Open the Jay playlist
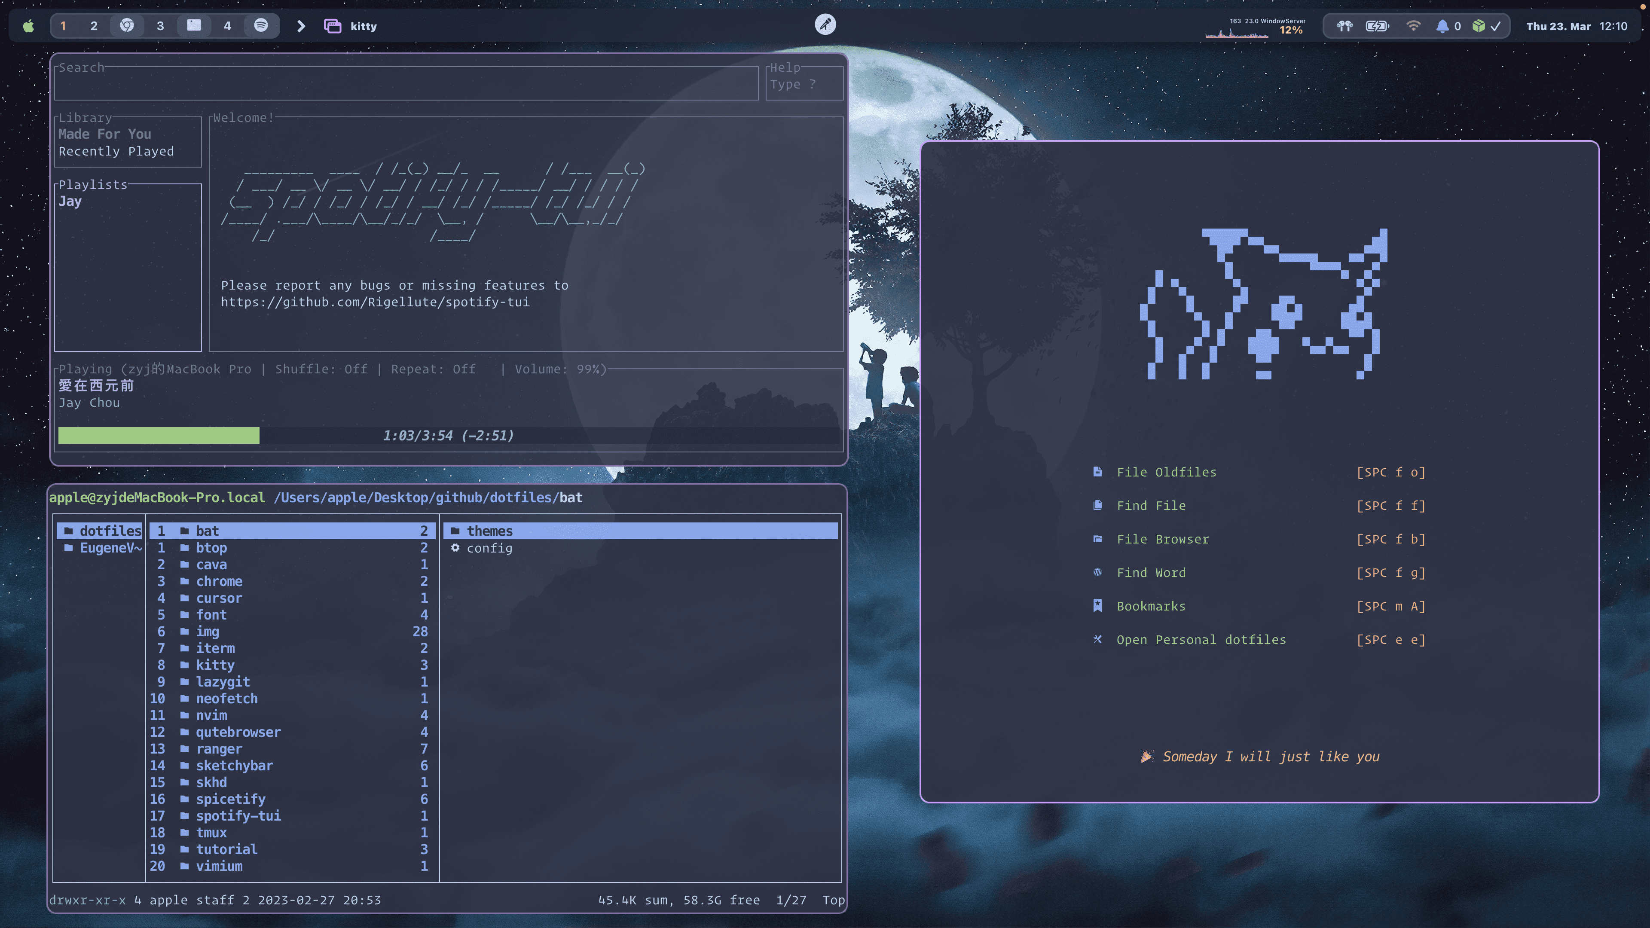The width and height of the screenshot is (1650, 928). [70, 201]
